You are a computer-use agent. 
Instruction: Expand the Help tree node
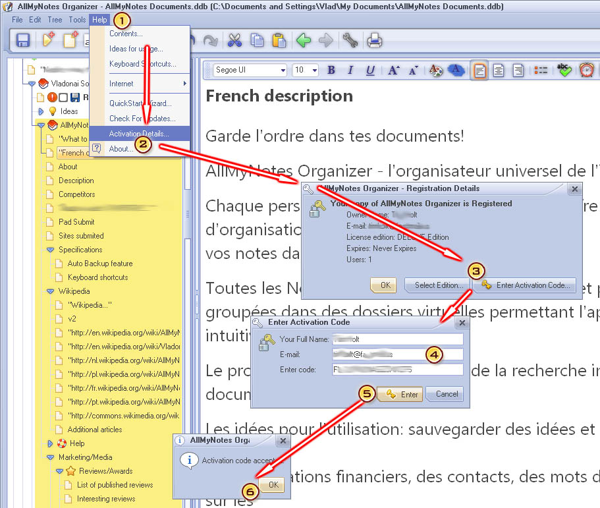click(x=50, y=443)
